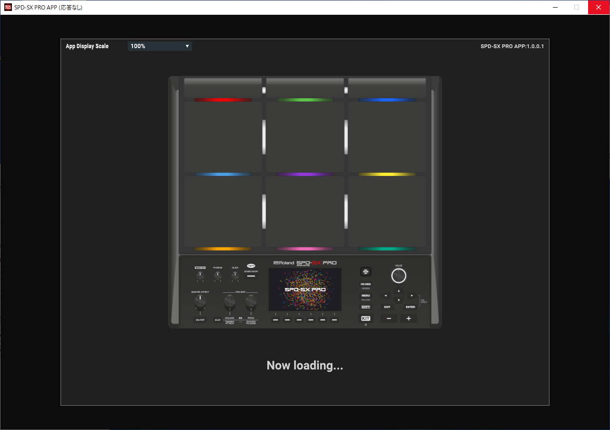The height and width of the screenshot is (430, 610).
Task: Click the fifth function button under the display
Action: coord(323,320)
